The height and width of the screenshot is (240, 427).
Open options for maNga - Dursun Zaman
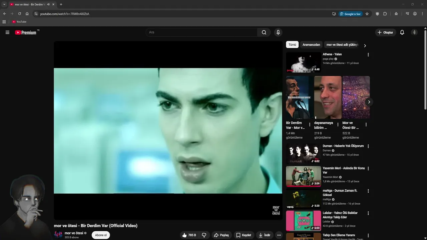click(368, 191)
